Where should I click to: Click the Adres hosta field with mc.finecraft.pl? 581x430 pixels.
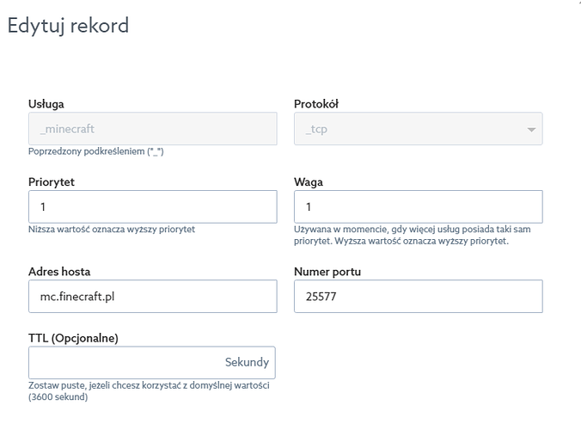(x=152, y=296)
